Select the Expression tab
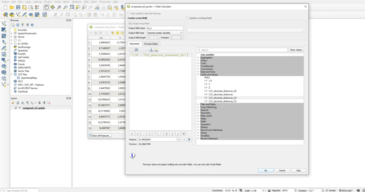Viewport: 365px width, 192px height. (x=134, y=44)
